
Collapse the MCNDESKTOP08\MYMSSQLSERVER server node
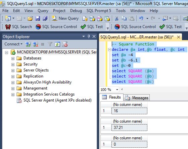click(x=7, y=52)
